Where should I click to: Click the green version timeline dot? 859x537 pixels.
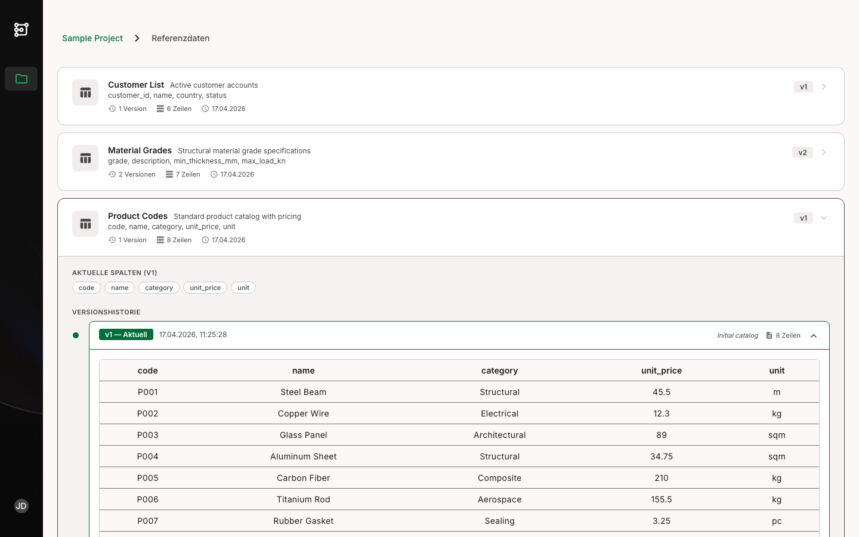(x=76, y=335)
